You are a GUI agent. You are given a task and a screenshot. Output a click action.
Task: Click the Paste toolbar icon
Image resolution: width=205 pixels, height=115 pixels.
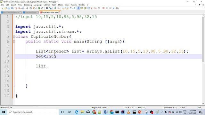(34, 8)
